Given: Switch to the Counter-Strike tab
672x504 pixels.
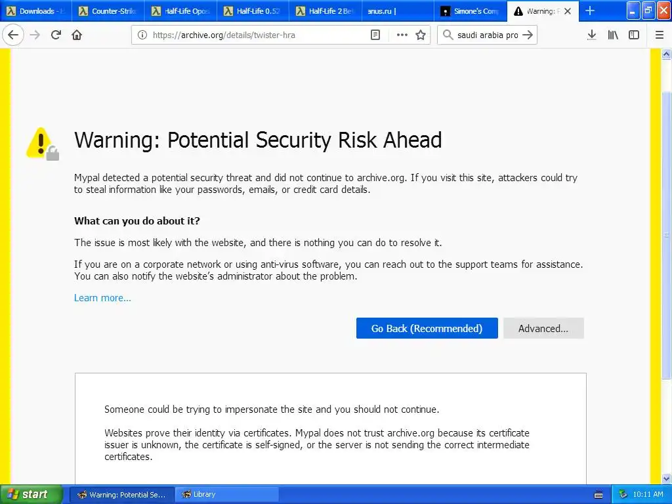Looking at the screenshot, I should coord(108,11).
